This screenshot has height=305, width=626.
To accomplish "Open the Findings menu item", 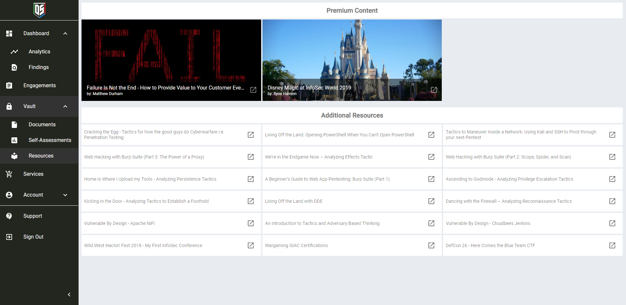I will (39, 67).
